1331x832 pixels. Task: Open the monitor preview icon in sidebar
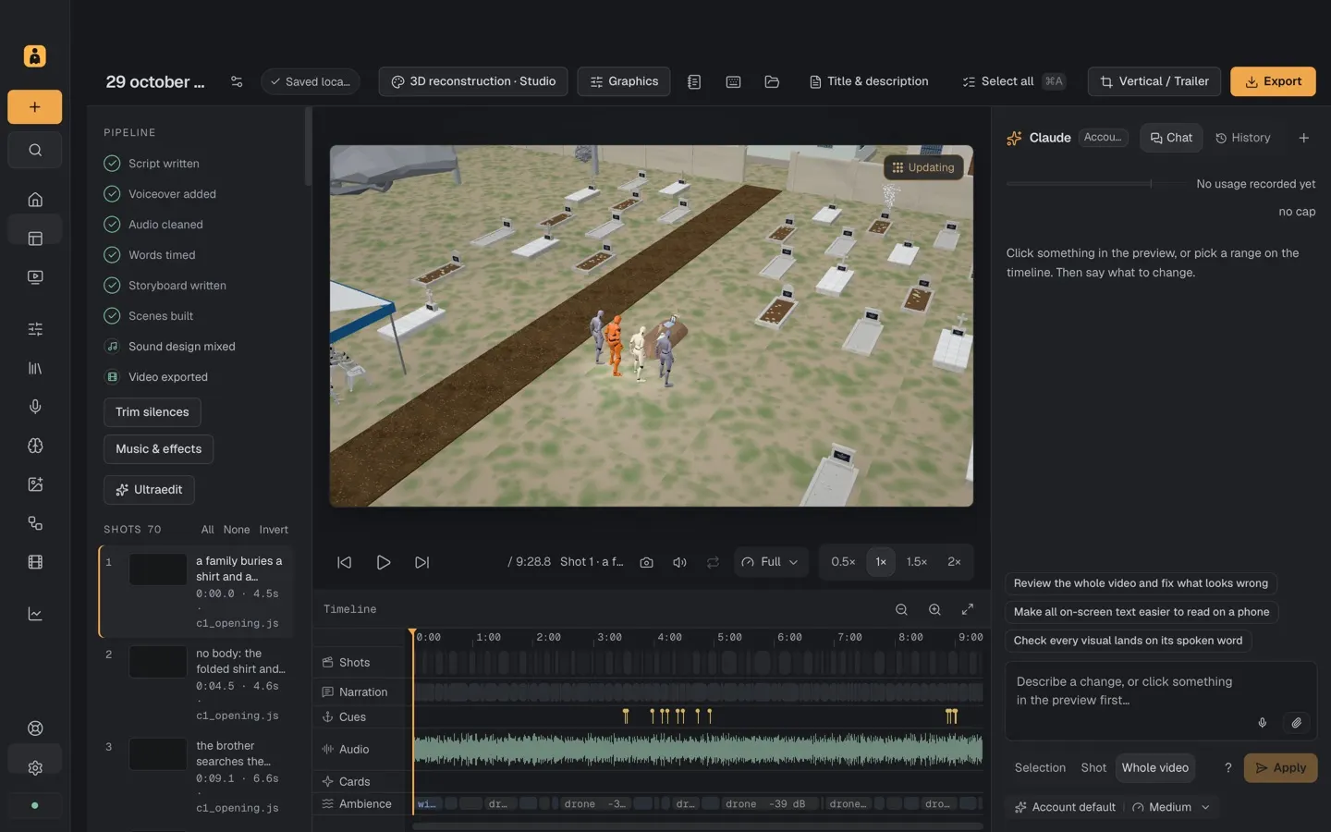[x=35, y=277]
